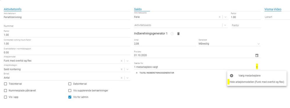This screenshot has width=290, height=108.
Task: Enable the Vis i app checkbox
Action: [6, 97]
